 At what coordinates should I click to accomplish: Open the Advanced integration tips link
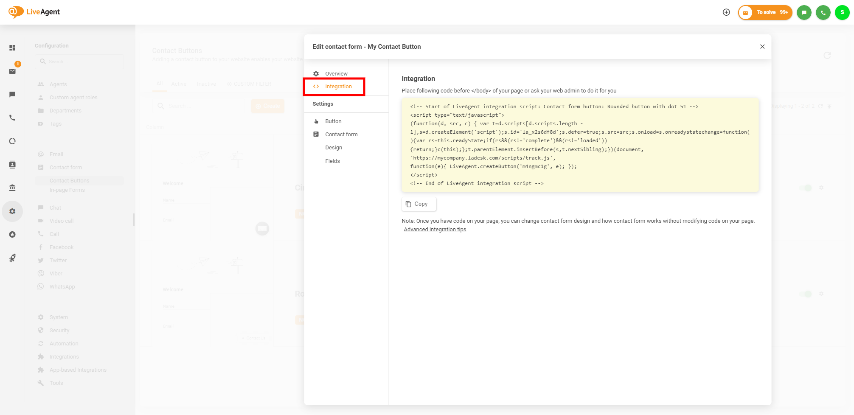tap(435, 230)
